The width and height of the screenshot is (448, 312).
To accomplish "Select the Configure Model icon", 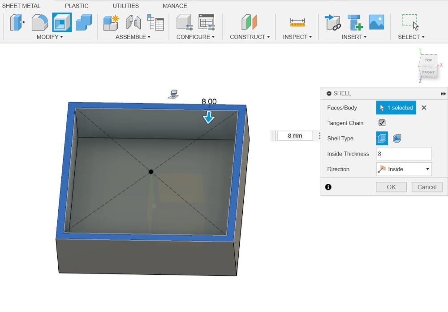I will pos(185,22).
